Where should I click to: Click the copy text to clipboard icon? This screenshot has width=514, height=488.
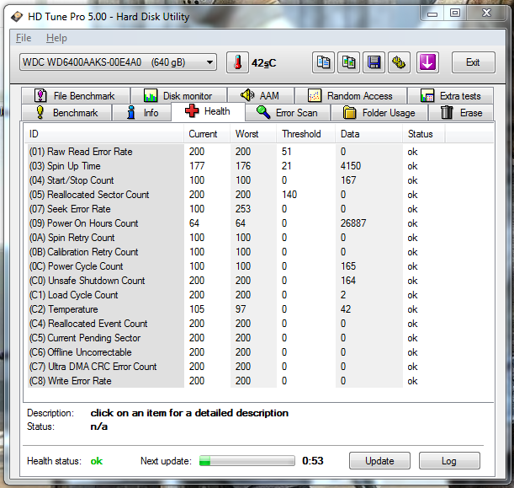tap(323, 62)
